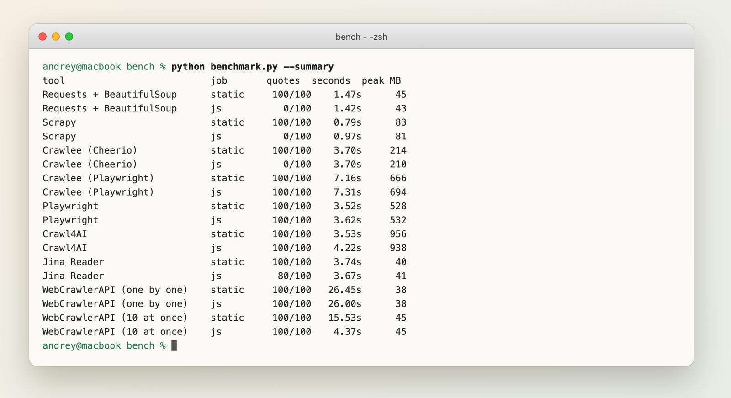The image size is (731, 398).
Task: Click the 'tool' column header
Action: coord(54,81)
